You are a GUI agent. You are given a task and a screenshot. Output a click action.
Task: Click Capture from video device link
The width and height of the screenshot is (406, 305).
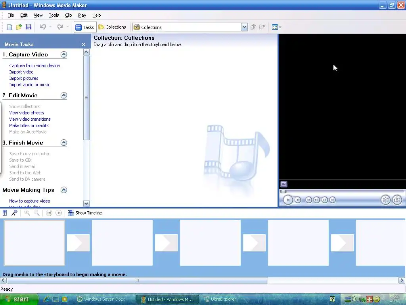tap(34, 66)
